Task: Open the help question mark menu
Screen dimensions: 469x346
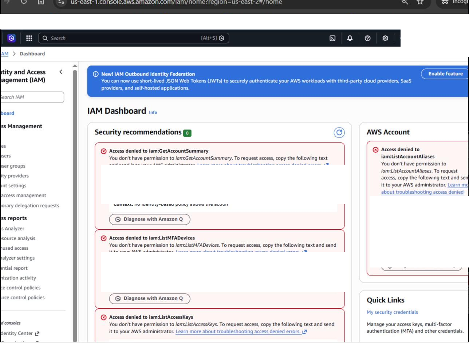Action: click(x=367, y=38)
